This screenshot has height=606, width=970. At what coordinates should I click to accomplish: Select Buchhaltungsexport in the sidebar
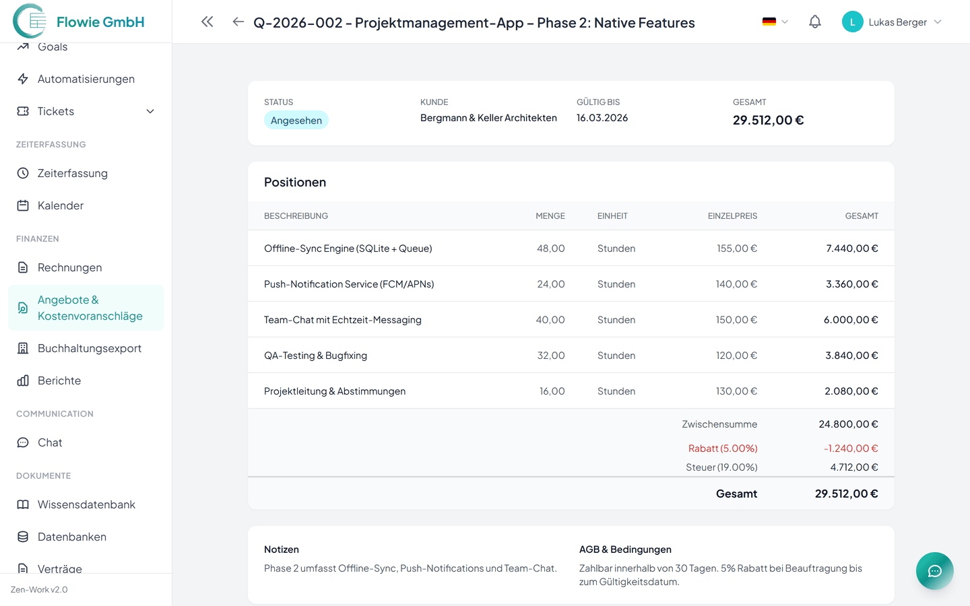pos(89,348)
